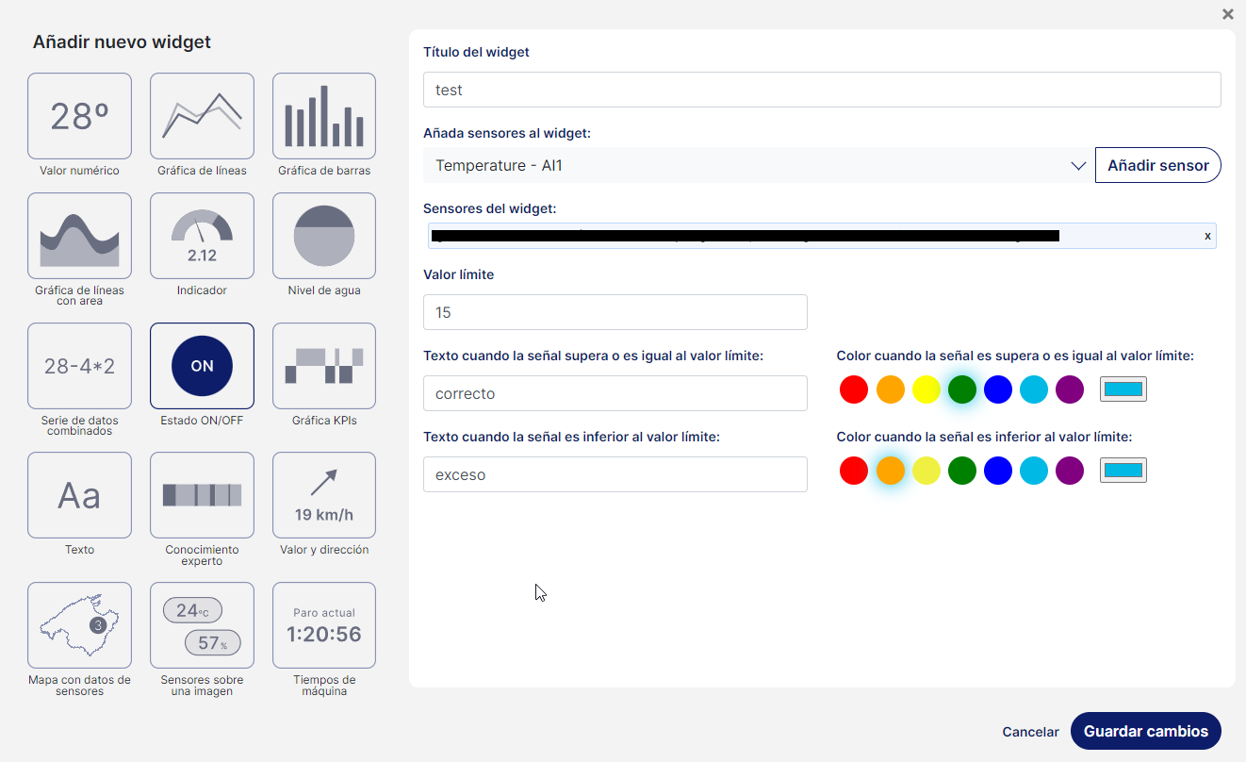Viewport: 1246px width, 762px height.
Task: Click the Añadir sensor button
Action: click(x=1157, y=166)
